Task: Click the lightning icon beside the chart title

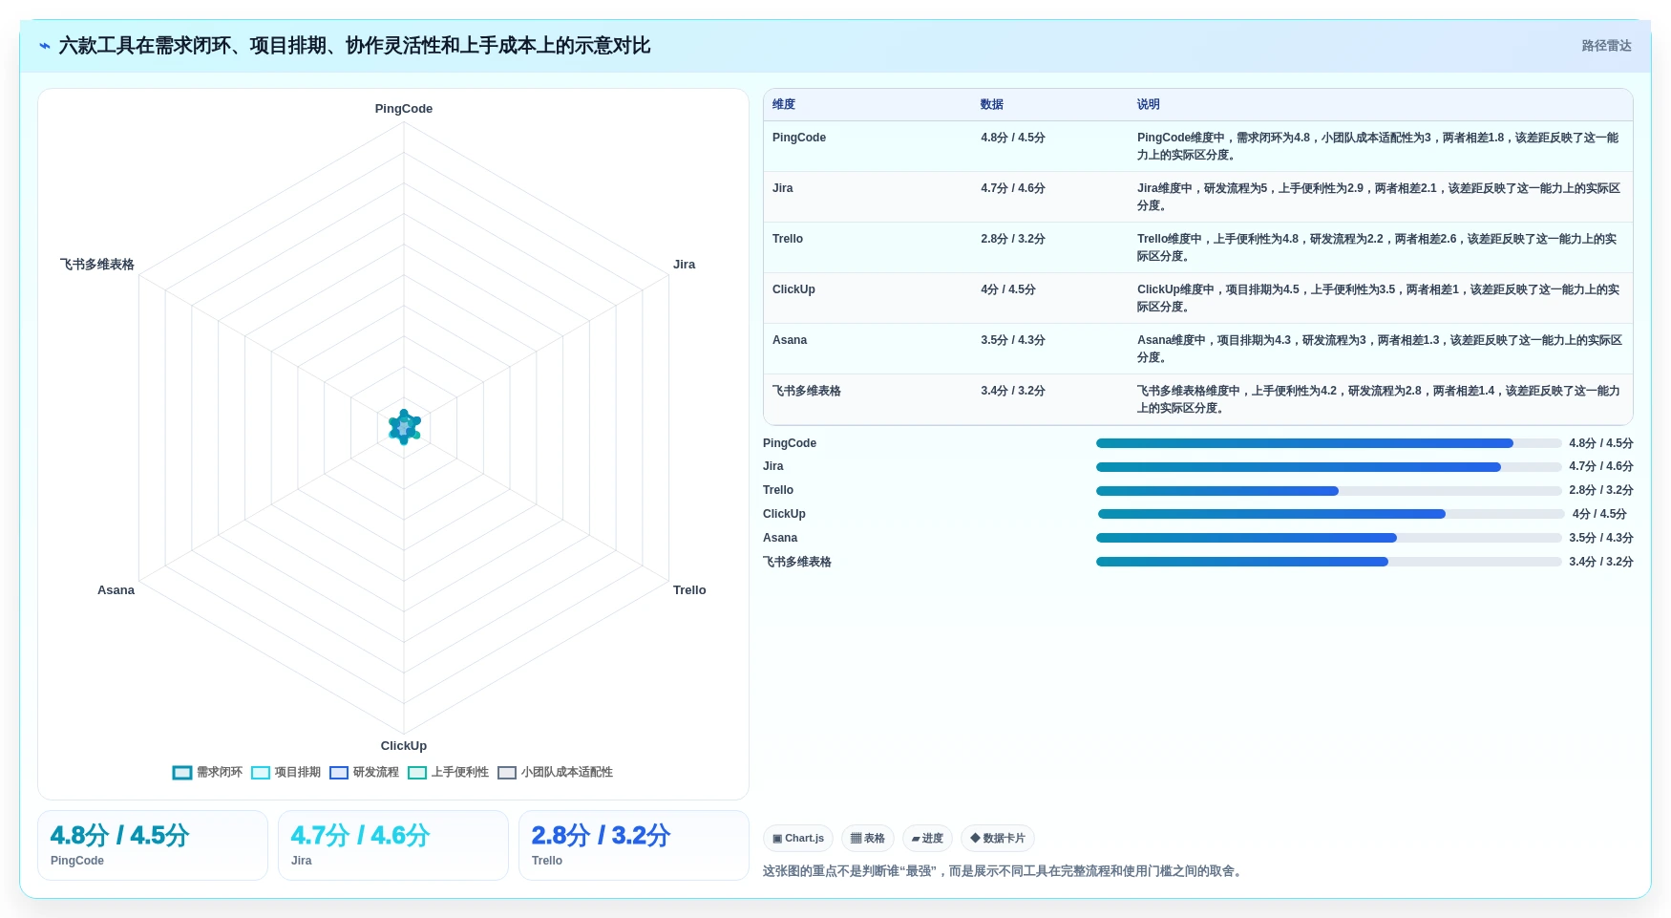Action: (45, 46)
